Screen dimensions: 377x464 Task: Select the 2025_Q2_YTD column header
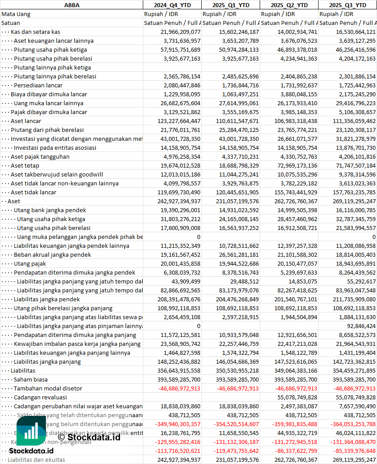[x=289, y=5]
